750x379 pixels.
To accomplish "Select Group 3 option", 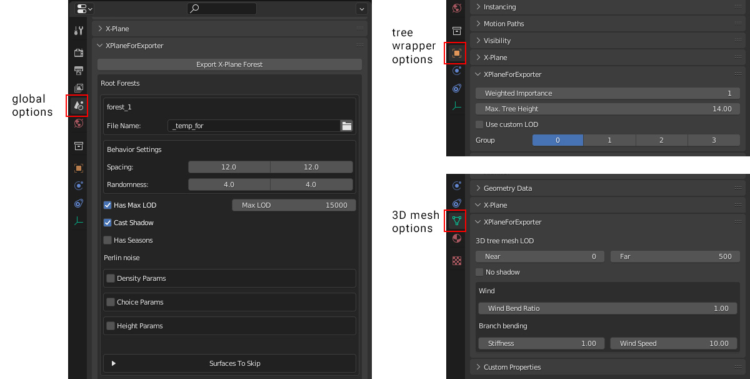I will point(714,141).
